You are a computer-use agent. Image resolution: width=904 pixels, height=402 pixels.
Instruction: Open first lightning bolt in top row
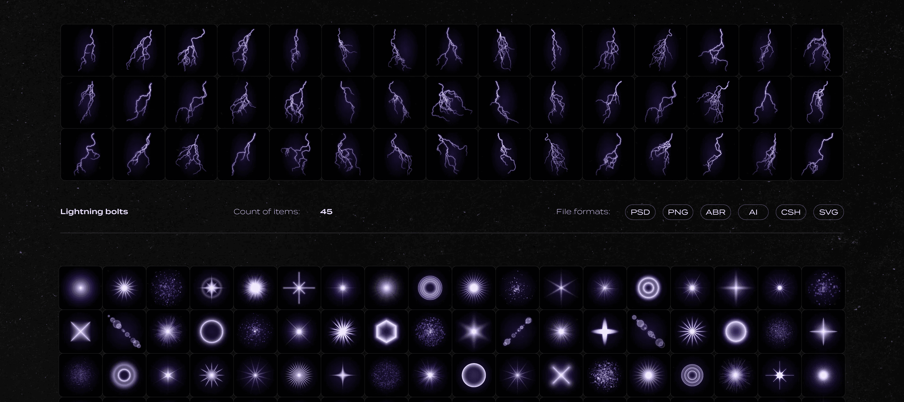(87, 50)
